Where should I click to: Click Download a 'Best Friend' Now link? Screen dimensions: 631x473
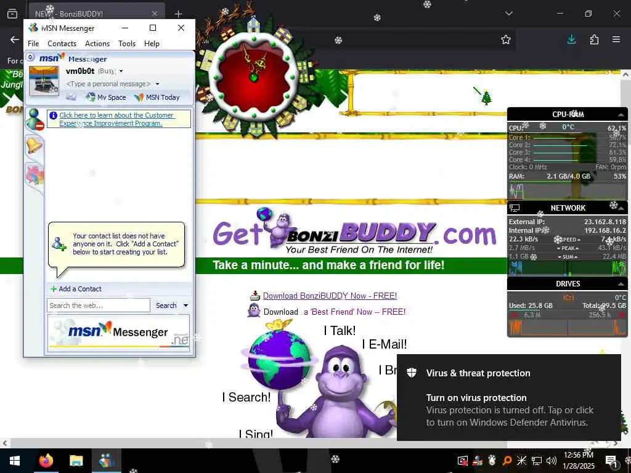tap(335, 312)
